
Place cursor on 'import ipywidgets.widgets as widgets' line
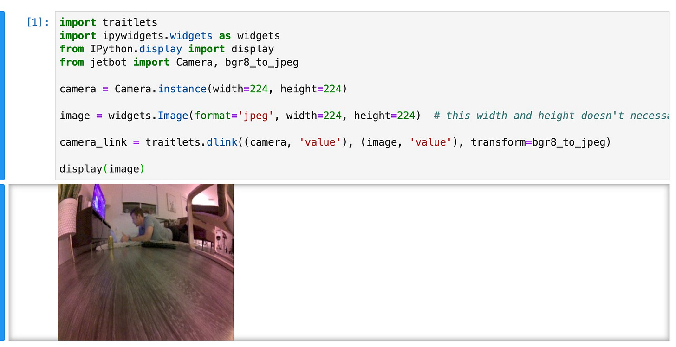(x=170, y=36)
